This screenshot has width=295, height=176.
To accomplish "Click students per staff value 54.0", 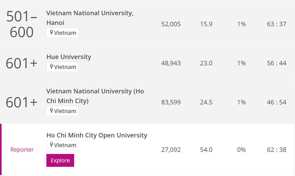I will coord(206,150).
